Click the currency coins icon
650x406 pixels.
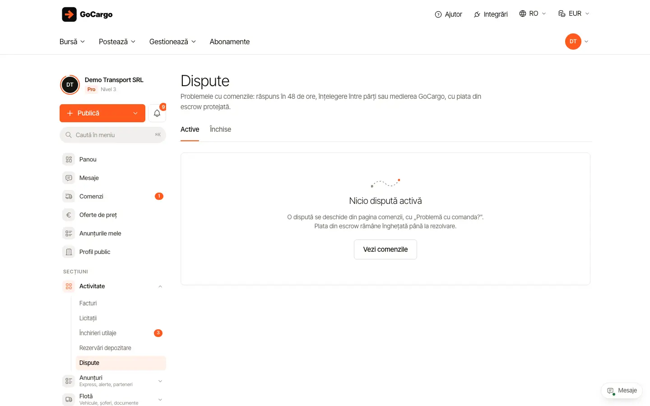tap(562, 14)
